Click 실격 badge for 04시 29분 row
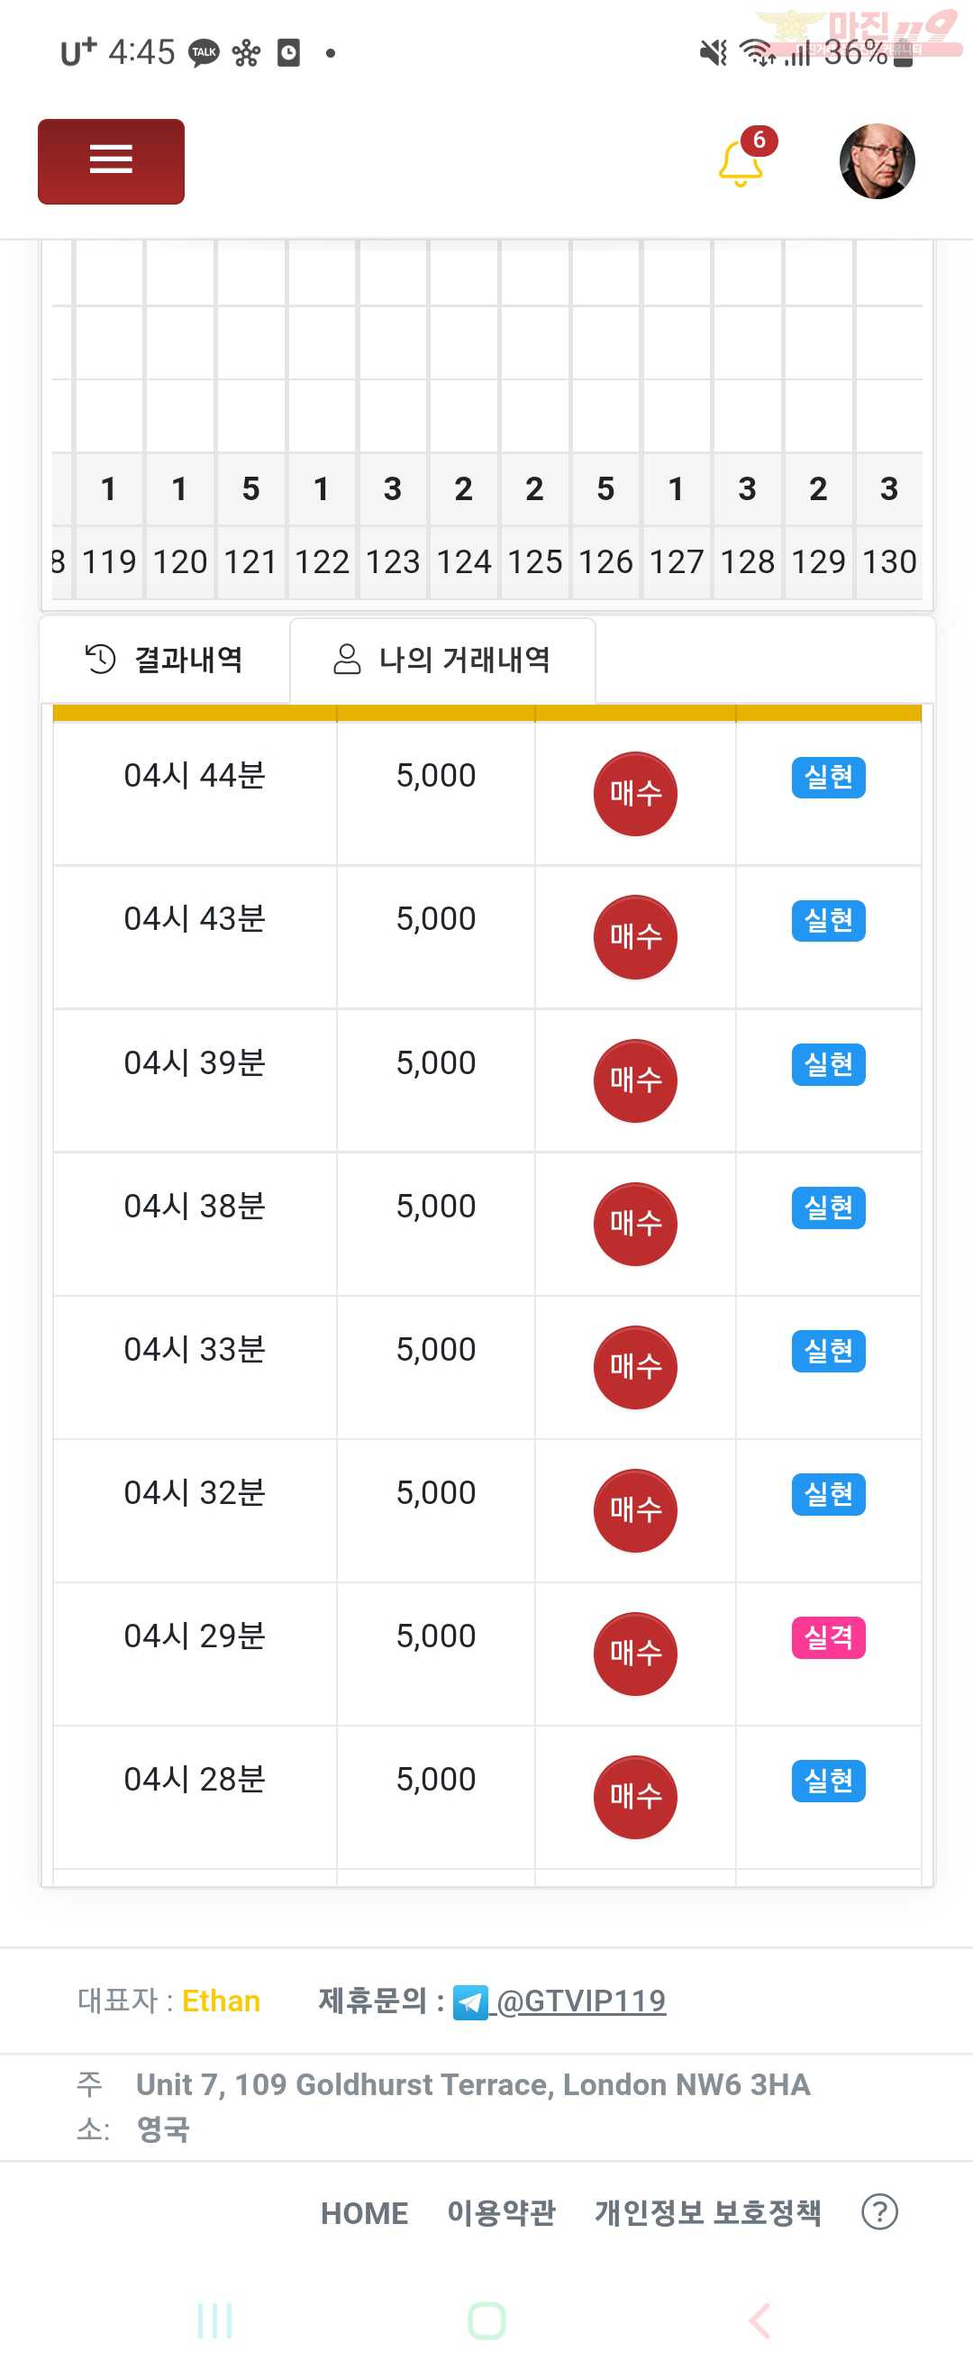The width and height of the screenshot is (973, 2379). pos(828,1637)
